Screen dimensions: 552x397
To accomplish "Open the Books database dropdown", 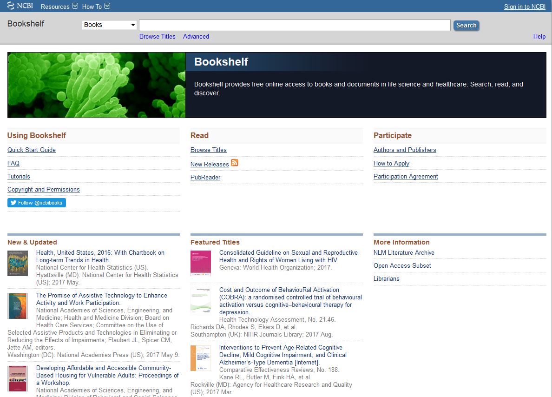I will [x=109, y=25].
